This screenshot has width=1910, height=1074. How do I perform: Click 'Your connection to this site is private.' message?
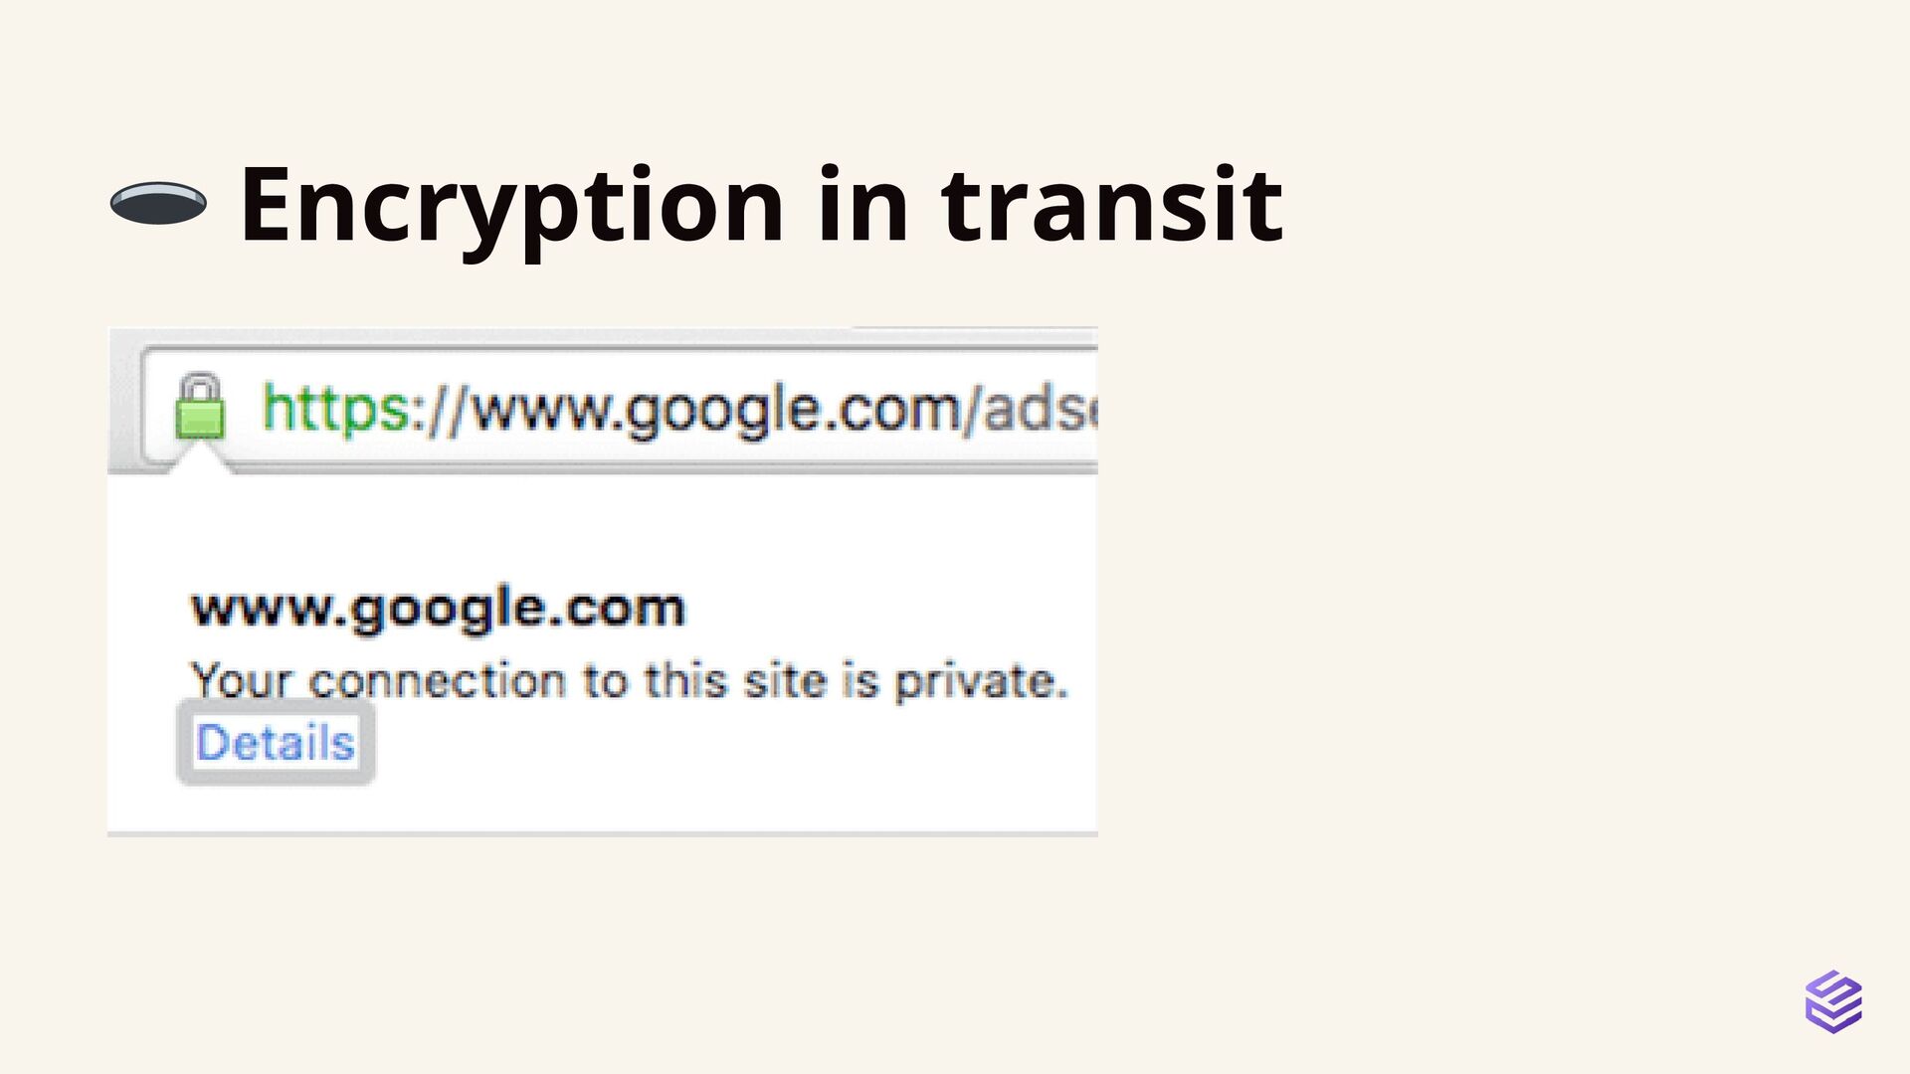630,681
